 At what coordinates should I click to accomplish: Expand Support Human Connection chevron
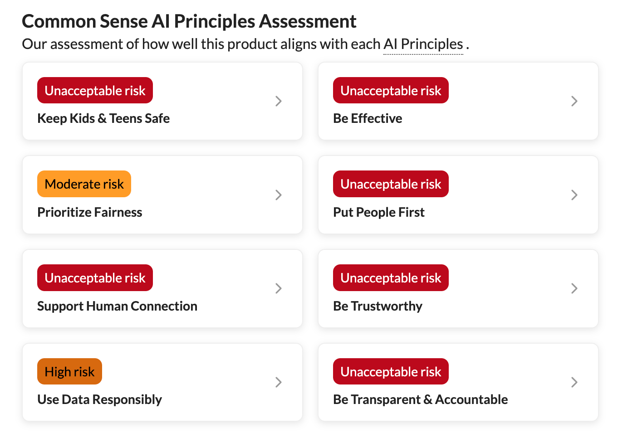(279, 288)
